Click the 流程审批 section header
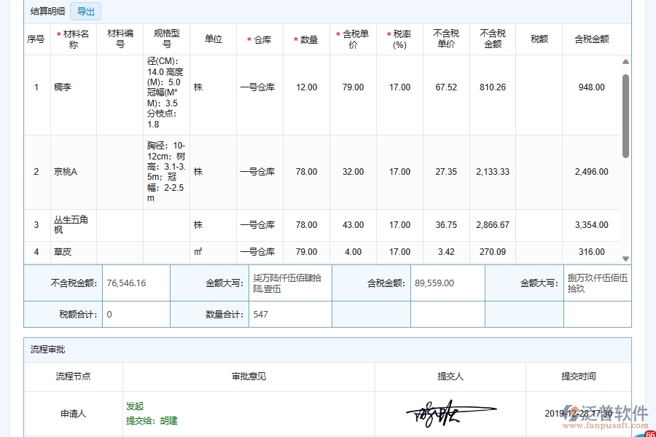The image size is (656, 437). pos(47,350)
